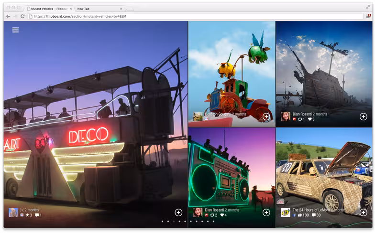Add the flying pig vehicle photo with plus
The height and width of the screenshot is (233, 376).
(x=266, y=116)
